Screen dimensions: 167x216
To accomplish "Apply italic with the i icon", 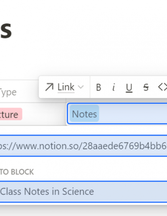I will point(114,87).
